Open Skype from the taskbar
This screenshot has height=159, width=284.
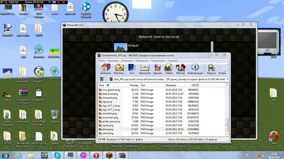click(x=57, y=155)
